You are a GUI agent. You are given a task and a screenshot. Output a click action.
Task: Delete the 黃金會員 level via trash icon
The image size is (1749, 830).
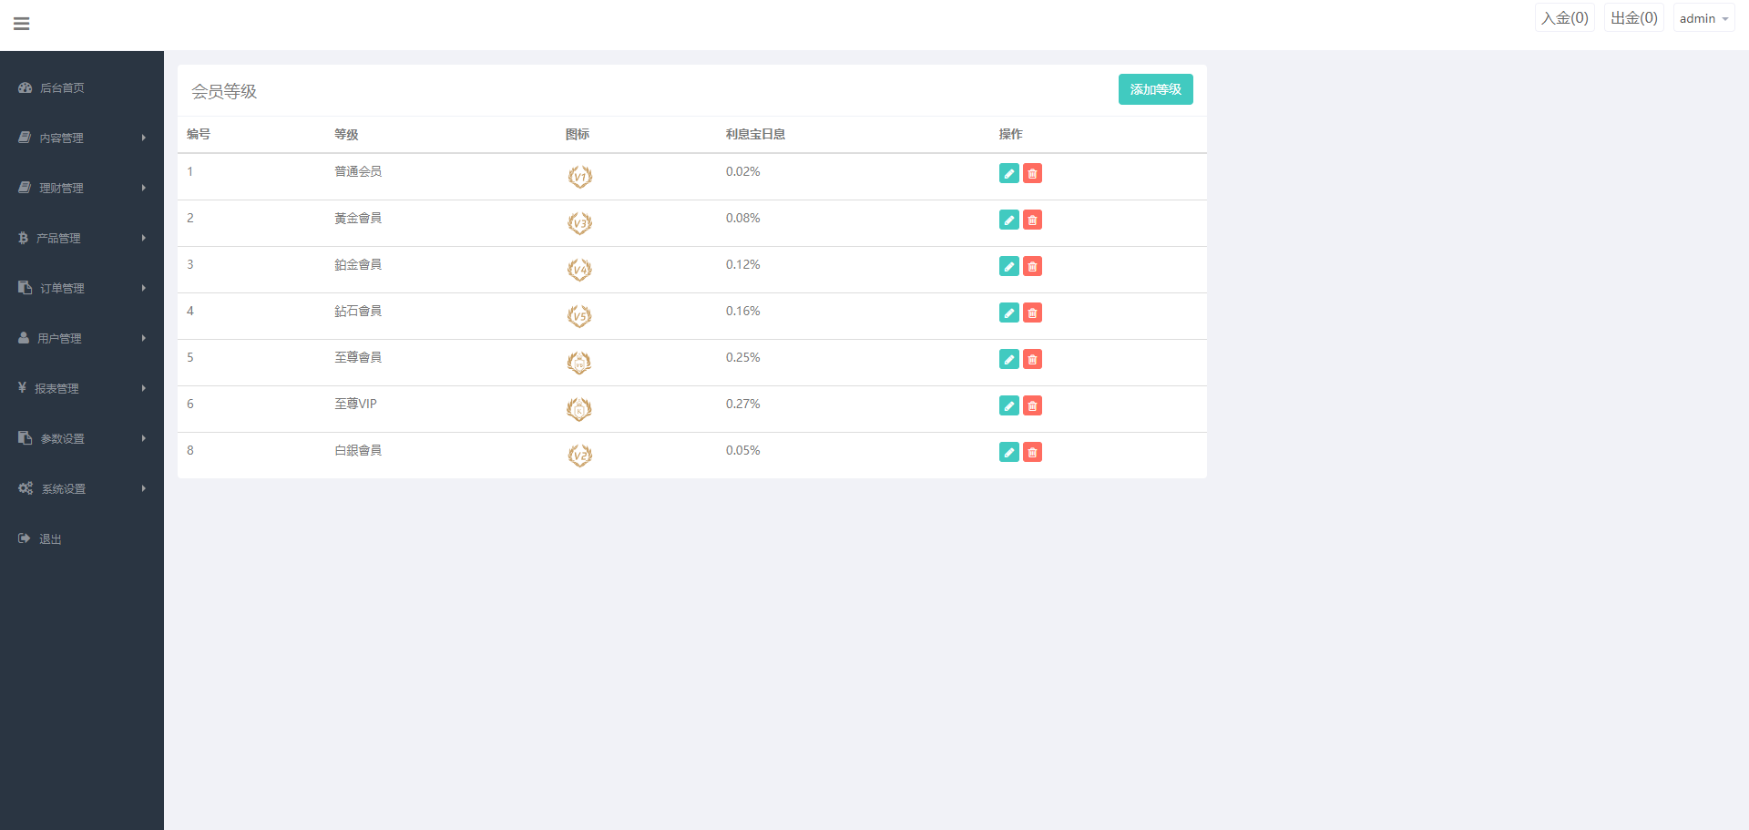1032,220
